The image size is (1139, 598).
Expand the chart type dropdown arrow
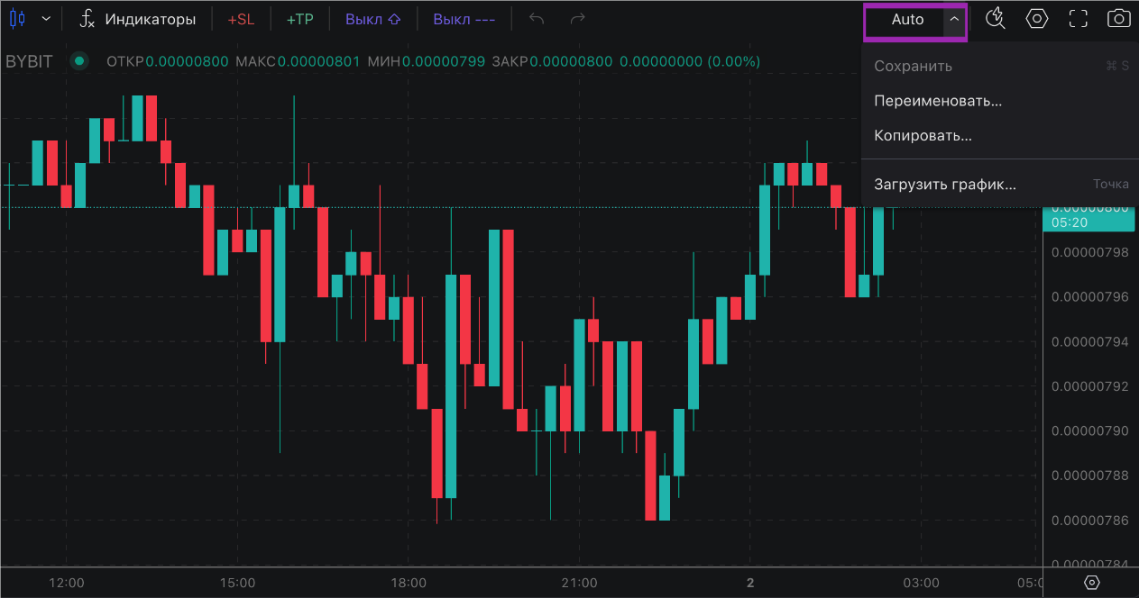tap(46, 19)
